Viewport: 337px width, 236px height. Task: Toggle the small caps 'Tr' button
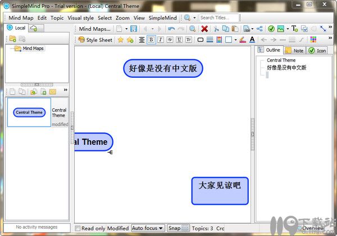click(x=189, y=39)
